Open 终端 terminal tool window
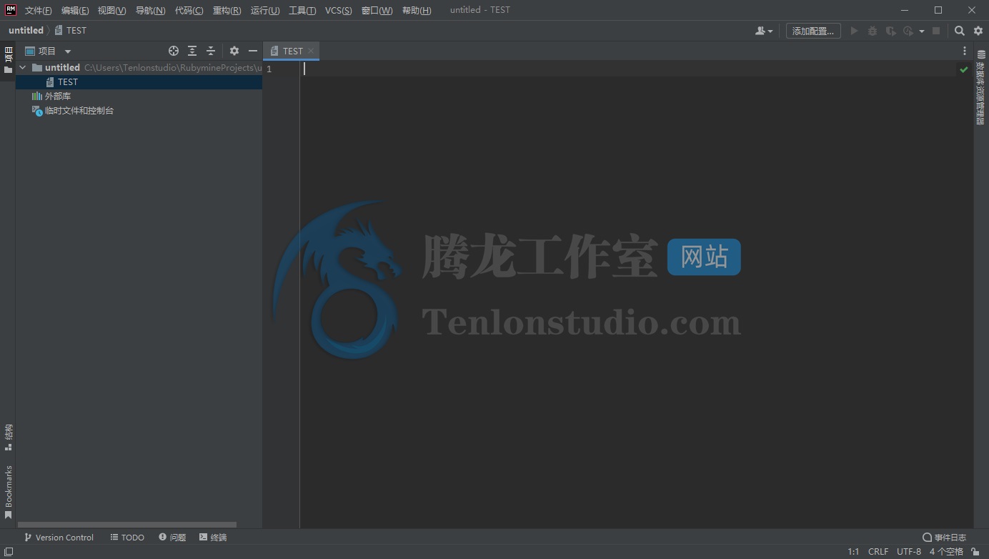Image resolution: width=989 pixels, height=559 pixels. [213, 538]
